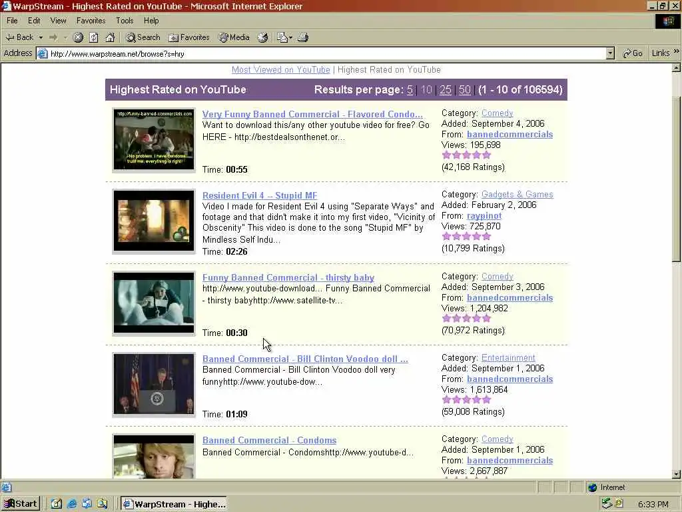Click the Time 02:26 duration text
Image resolution: width=682 pixels, height=512 pixels.
pyautogui.click(x=225, y=251)
